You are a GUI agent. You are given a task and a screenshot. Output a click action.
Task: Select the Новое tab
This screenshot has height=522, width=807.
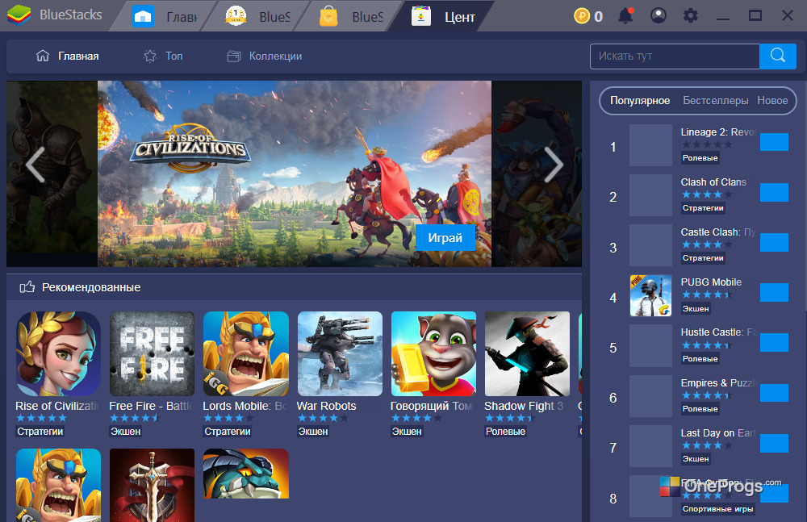[772, 100]
